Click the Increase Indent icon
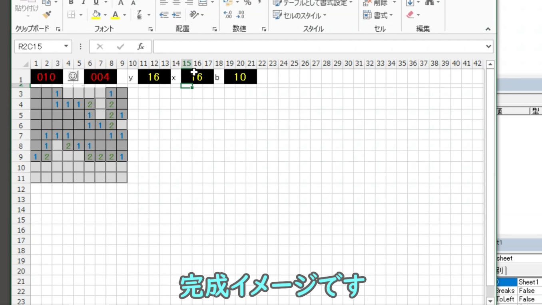 pyautogui.click(x=177, y=15)
